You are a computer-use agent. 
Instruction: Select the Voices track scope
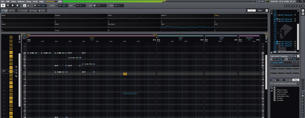pos(81,18)
